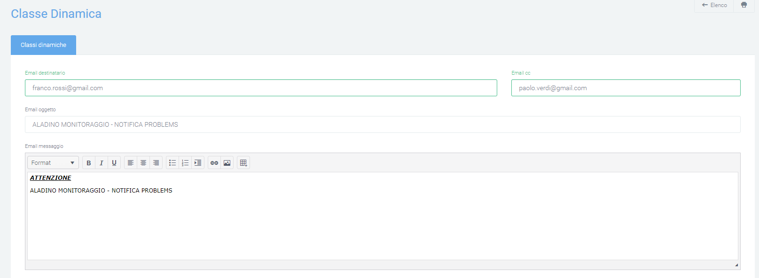Click the print icon button
759x278 pixels.
(744, 5)
